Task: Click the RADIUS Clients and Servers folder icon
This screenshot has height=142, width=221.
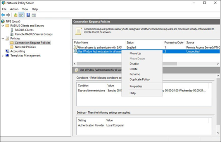Action: pyautogui.click(x=7, y=26)
